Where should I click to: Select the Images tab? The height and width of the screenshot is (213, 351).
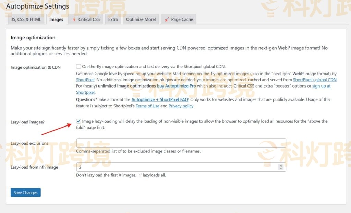coord(56,19)
